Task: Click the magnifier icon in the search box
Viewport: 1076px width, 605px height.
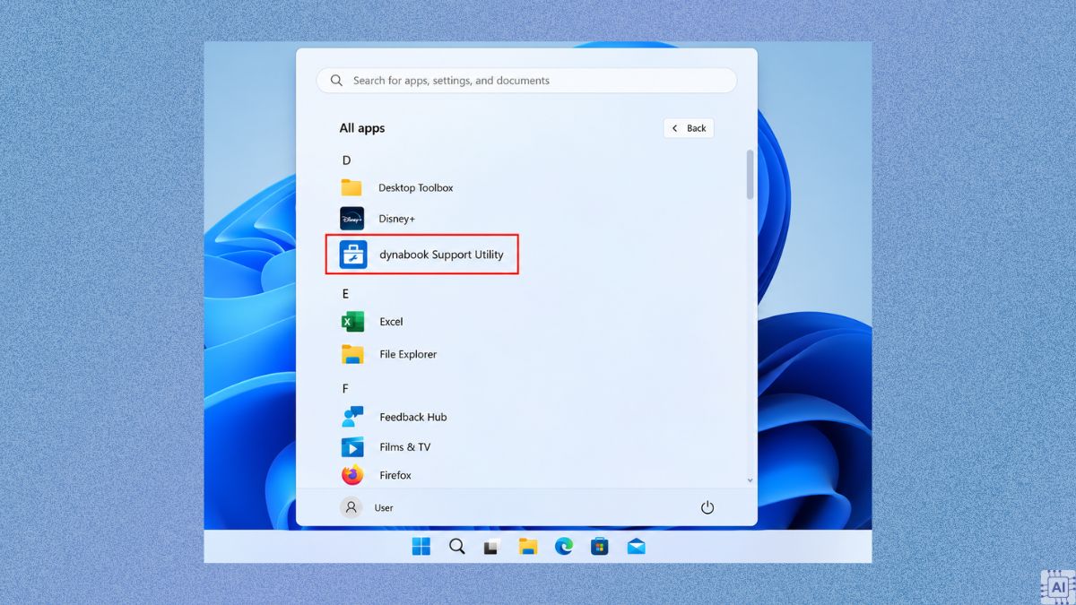Action: coord(337,81)
